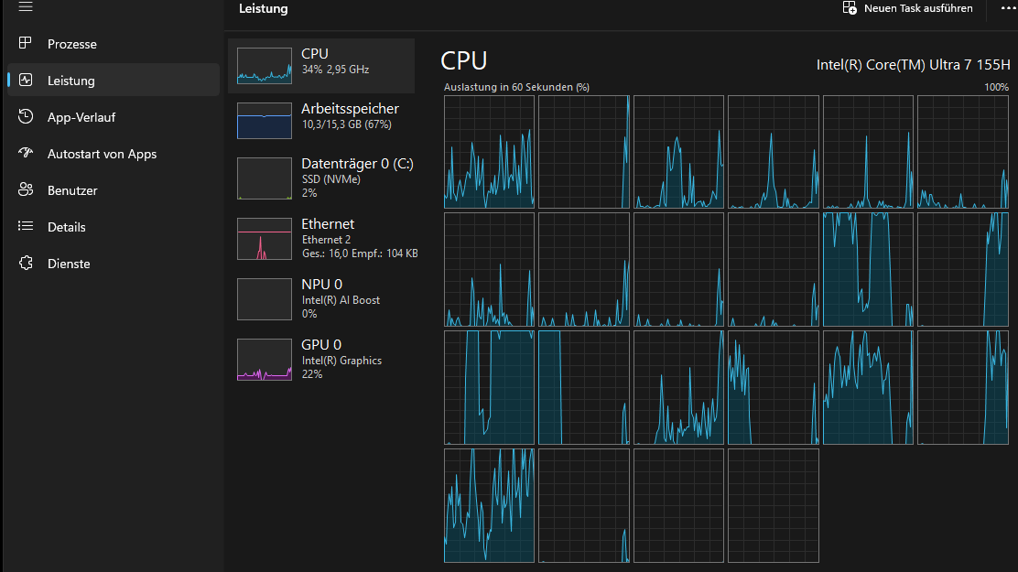Select the Arbeitsspeicher entry

(321, 120)
